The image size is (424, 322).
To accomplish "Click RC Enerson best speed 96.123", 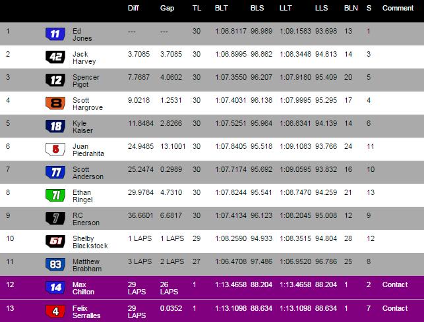I will [261, 215].
